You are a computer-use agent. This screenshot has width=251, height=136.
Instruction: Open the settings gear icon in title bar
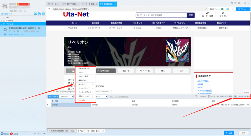point(239,3)
